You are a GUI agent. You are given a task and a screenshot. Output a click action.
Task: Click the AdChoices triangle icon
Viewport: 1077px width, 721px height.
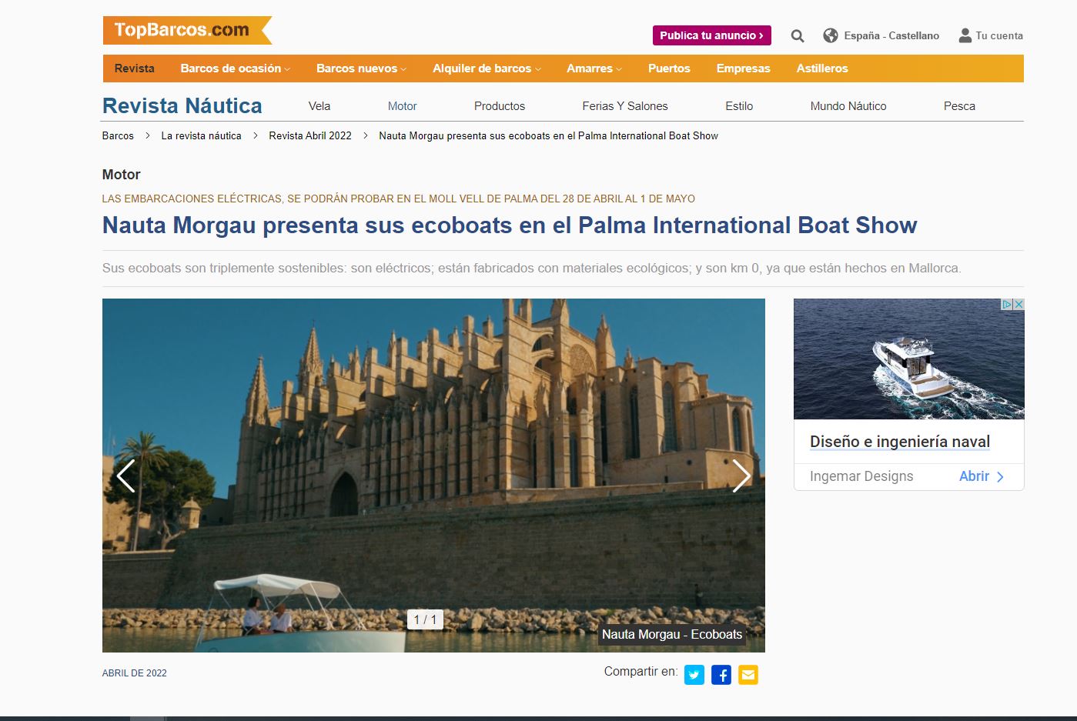[x=1006, y=305]
